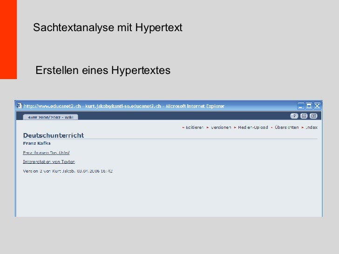The width and height of the screenshot is (339, 254).
Task: Click Internet Explorer page icon in title bar
Action: tap(19, 106)
